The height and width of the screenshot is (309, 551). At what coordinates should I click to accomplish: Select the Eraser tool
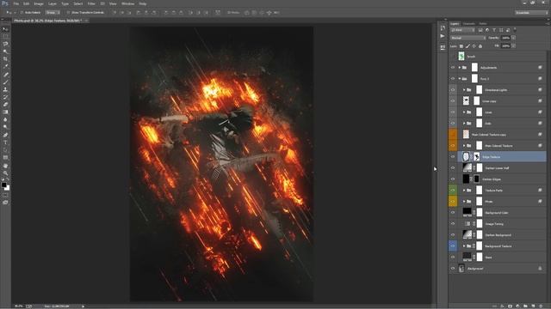[5, 105]
